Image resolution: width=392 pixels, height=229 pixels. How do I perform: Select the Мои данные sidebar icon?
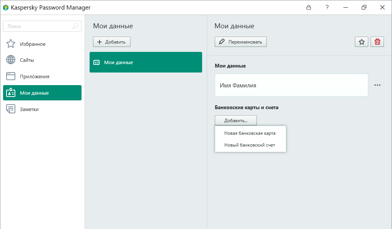(10, 92)
